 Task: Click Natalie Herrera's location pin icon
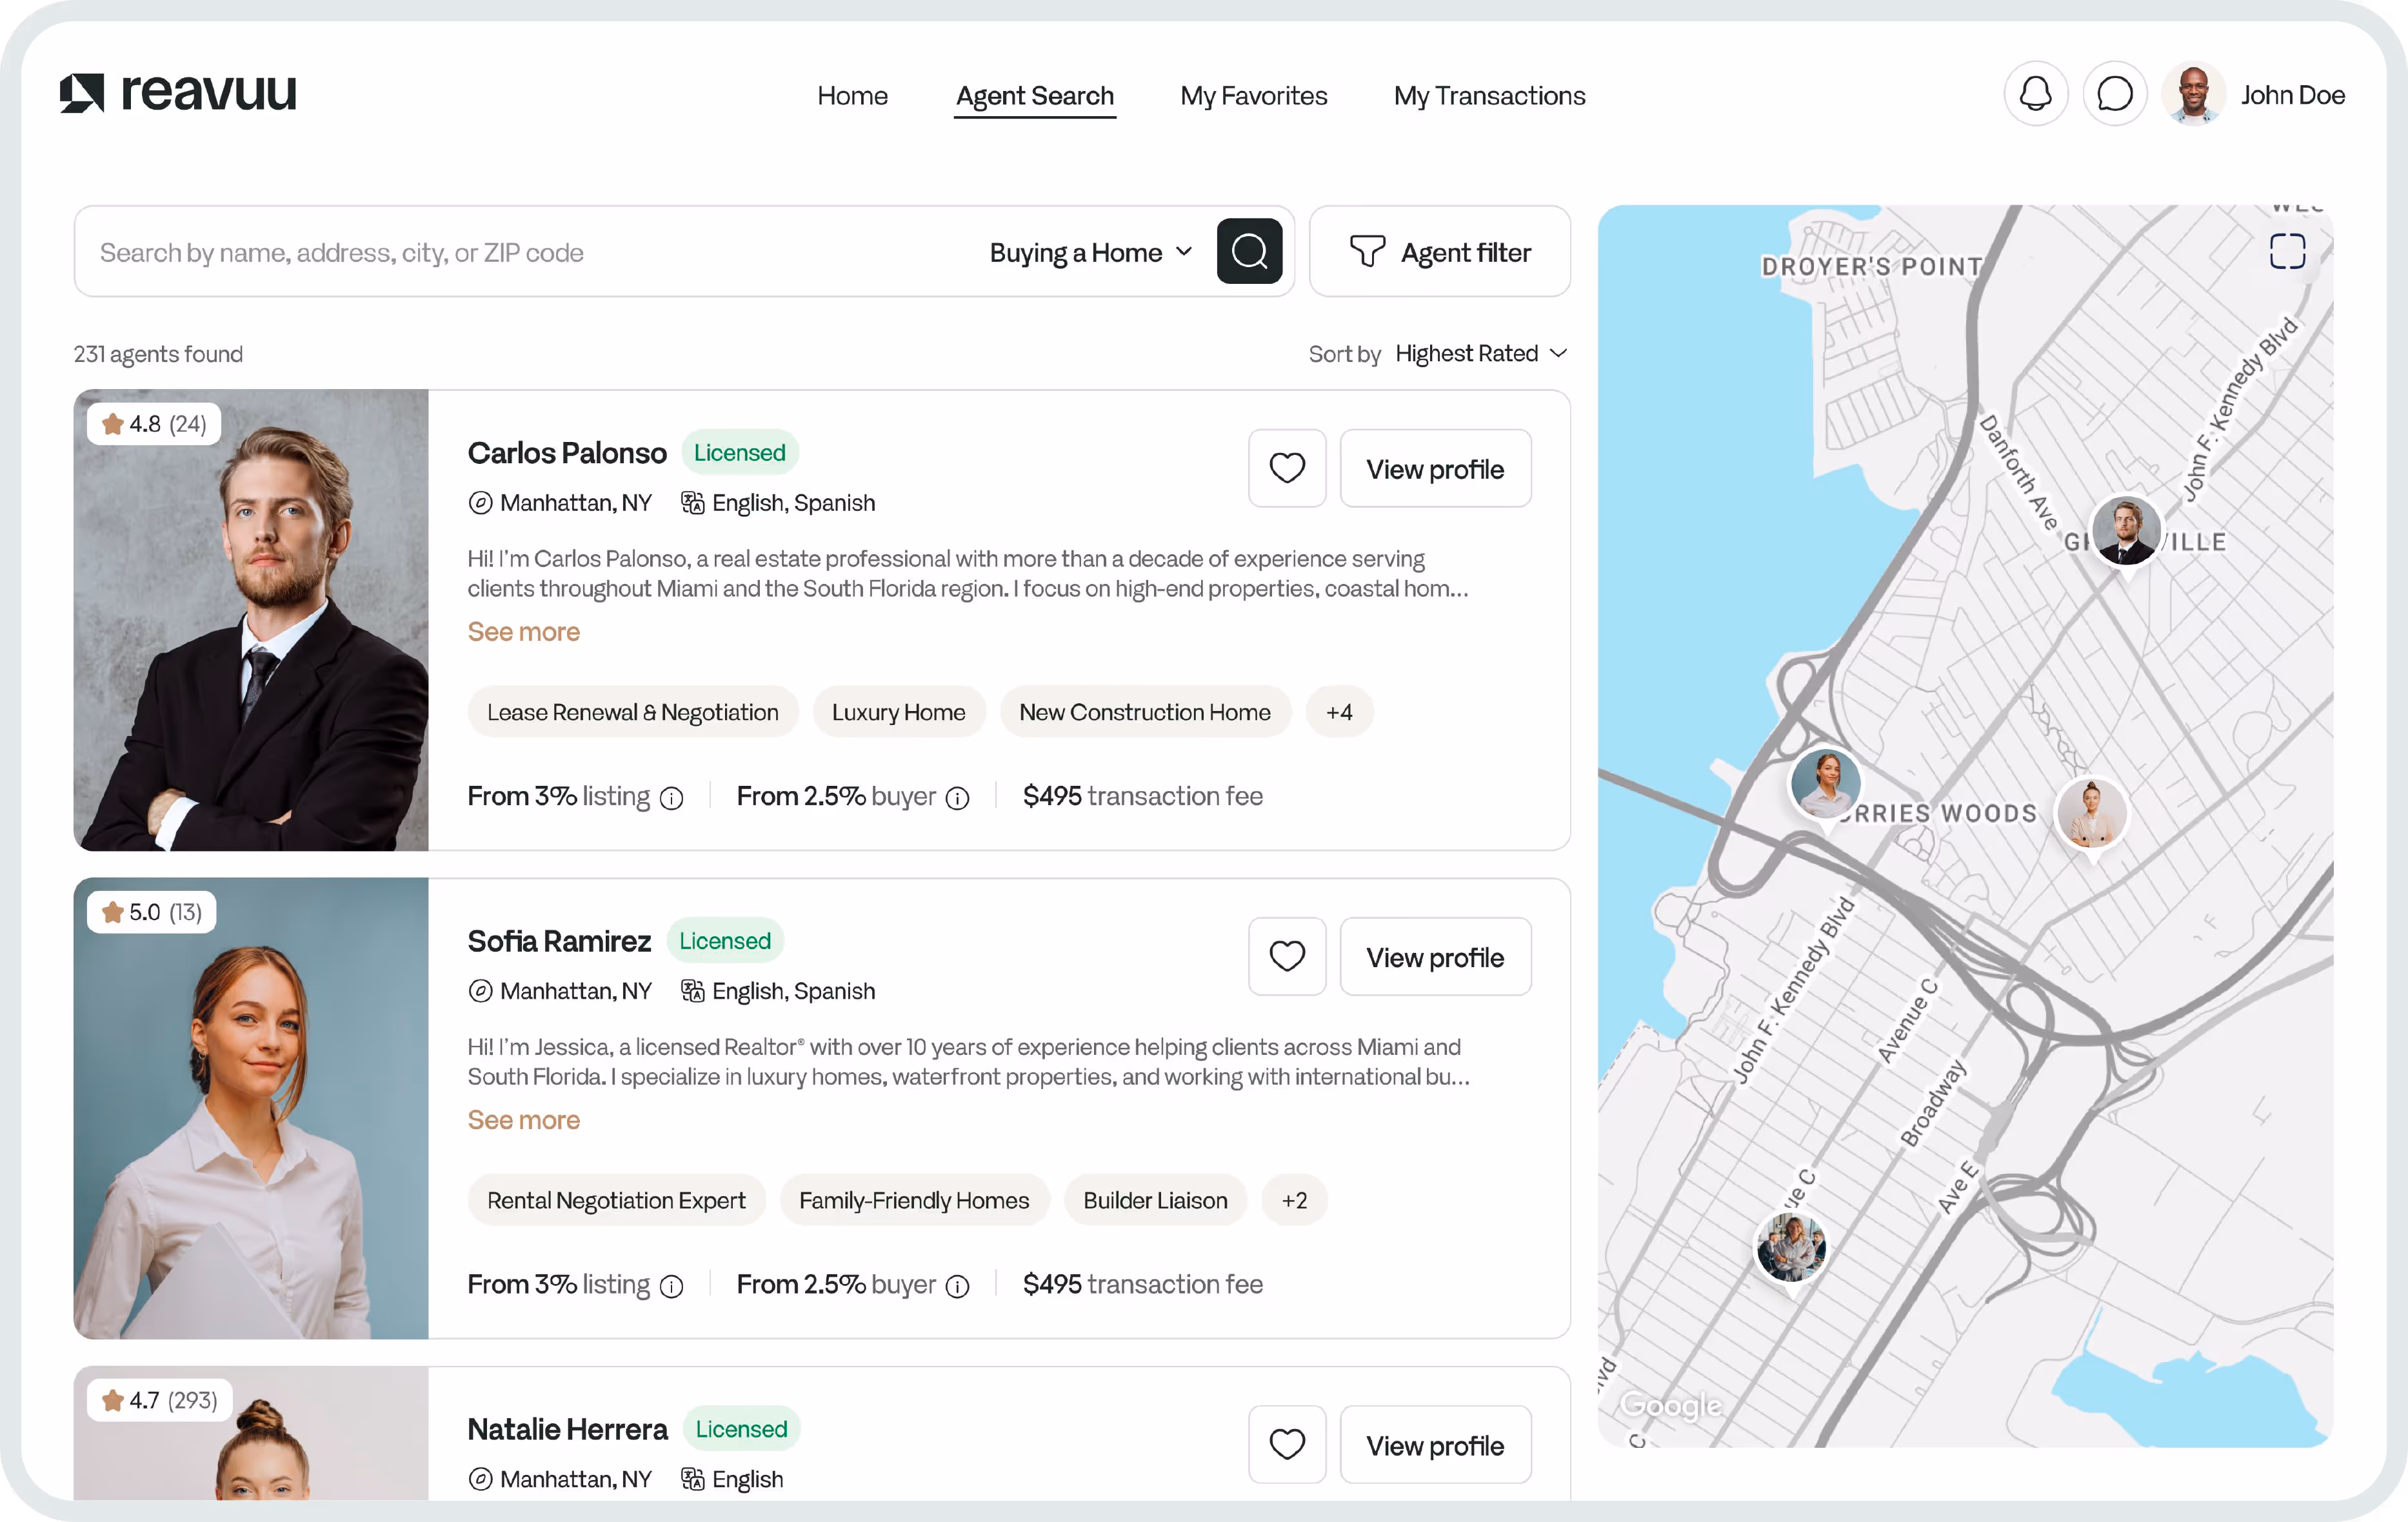click(x=480, y=1479)
